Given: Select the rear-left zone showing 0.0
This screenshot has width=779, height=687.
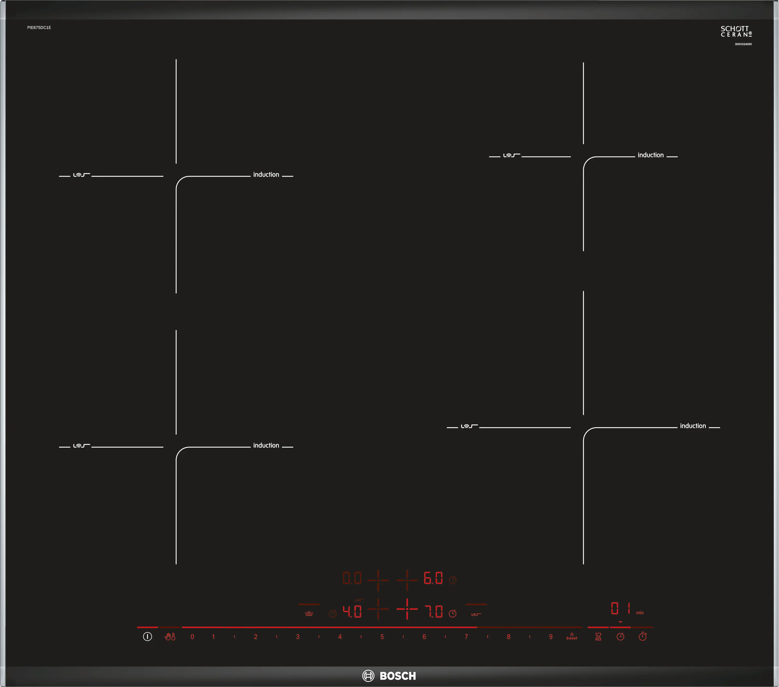Looking at the screenshot, I should pos(352,578).
